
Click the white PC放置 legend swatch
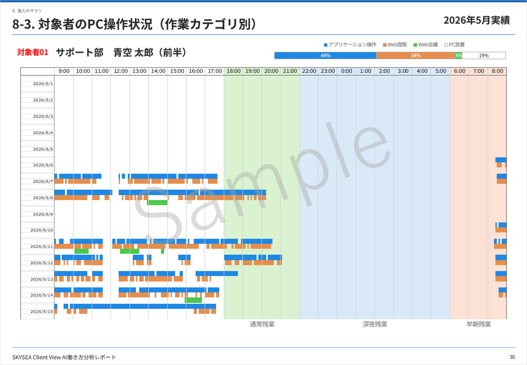[x=446, y=45]
